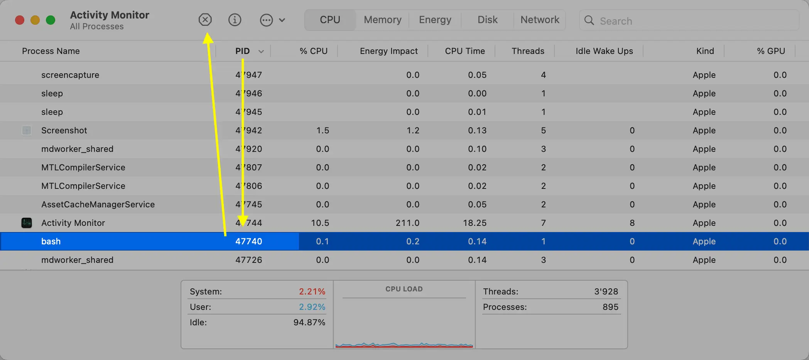Viewport: 809px width, 360px height.
Task: Select the Screenshot process name
Action: click(64, 130)
